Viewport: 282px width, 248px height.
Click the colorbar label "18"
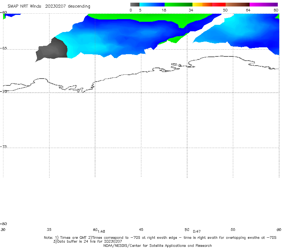(164, 10)
